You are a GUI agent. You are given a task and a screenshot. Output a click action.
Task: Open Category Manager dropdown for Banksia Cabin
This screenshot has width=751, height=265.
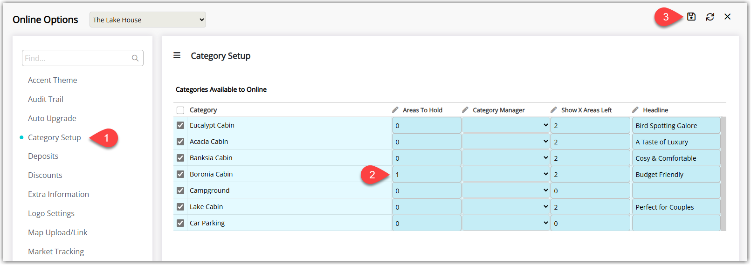click(506, 158)
